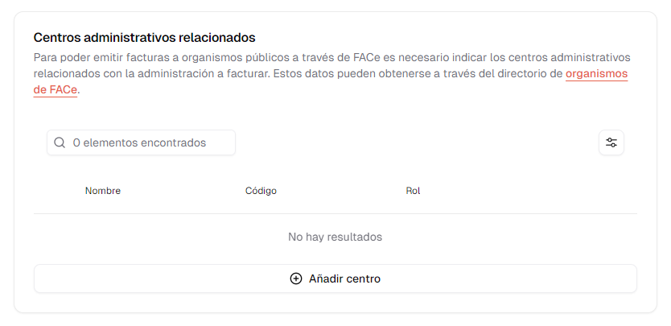Sort table by the Código column header
This screenshot has width=671, height=326.
(261, 191)
